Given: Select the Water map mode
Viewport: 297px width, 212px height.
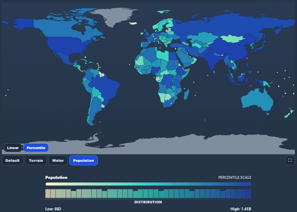Looking at the screenshot, I should coord(58,160).
